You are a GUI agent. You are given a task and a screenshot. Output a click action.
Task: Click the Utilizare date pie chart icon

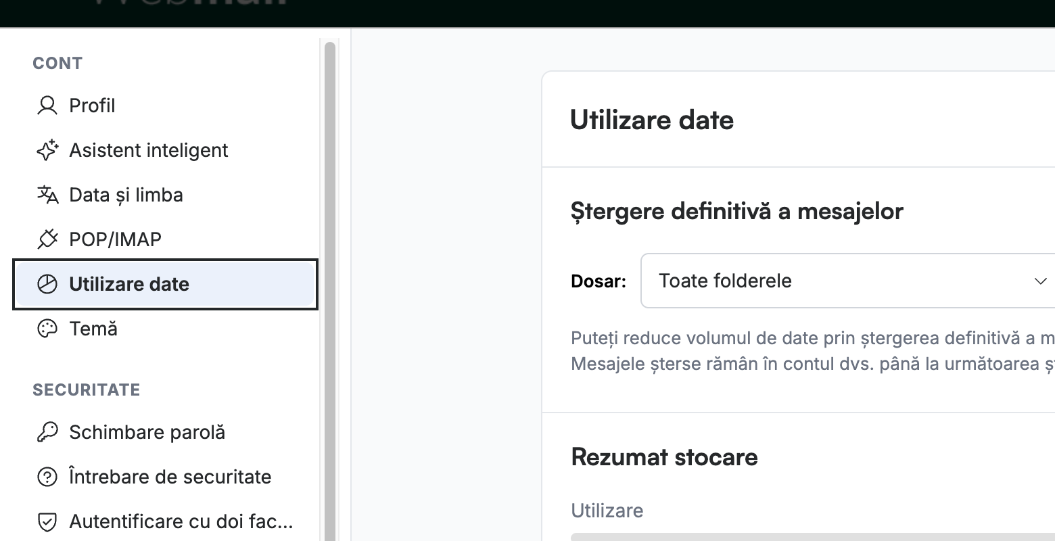[x=47, y=284]
